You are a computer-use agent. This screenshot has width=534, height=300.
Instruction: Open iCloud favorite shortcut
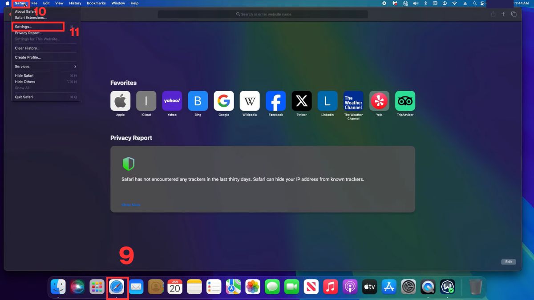point(146,101)
